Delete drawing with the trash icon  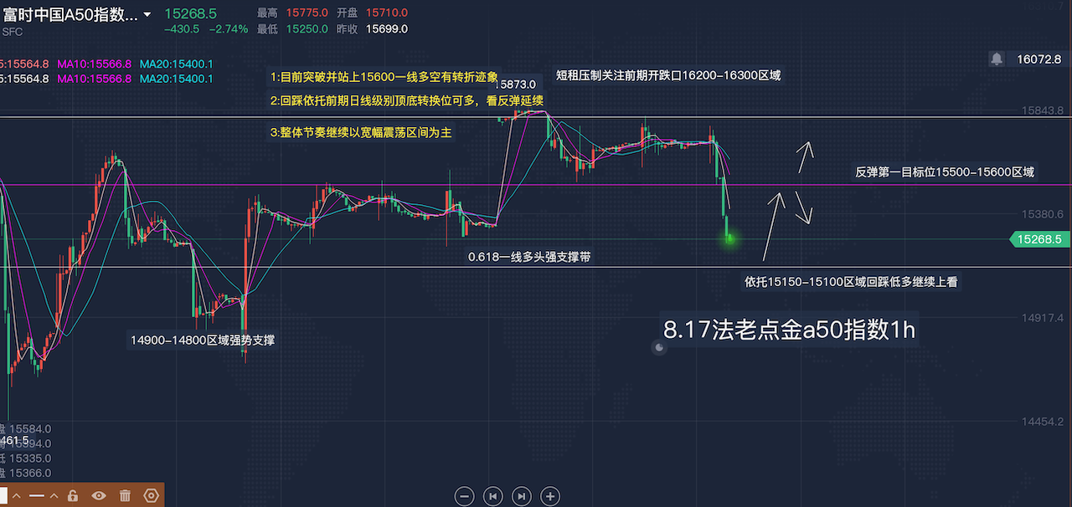125,495
